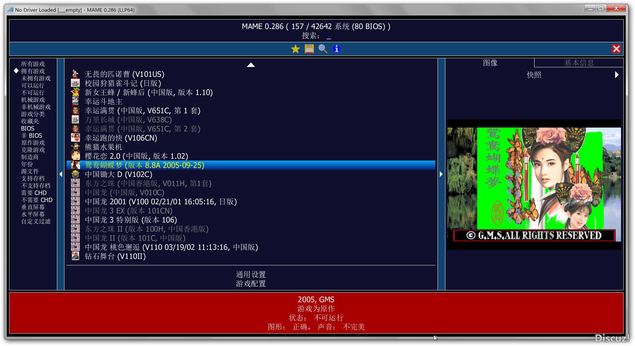Viewport: 635px width, 346px height.
Task: Click the icon beside 中国锄大 D (V102C)
Action: (x=75, y=174)
